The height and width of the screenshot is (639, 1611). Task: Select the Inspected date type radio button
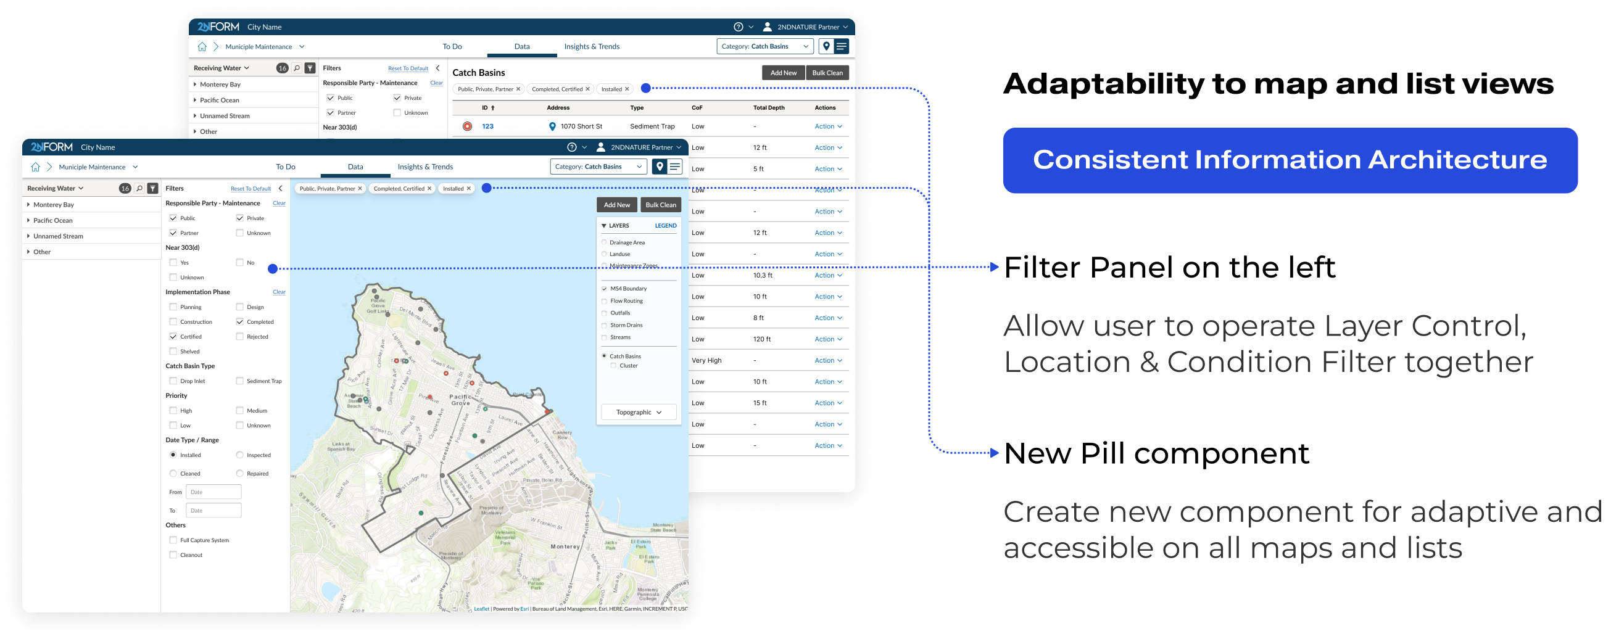click(x=239, y=455)
